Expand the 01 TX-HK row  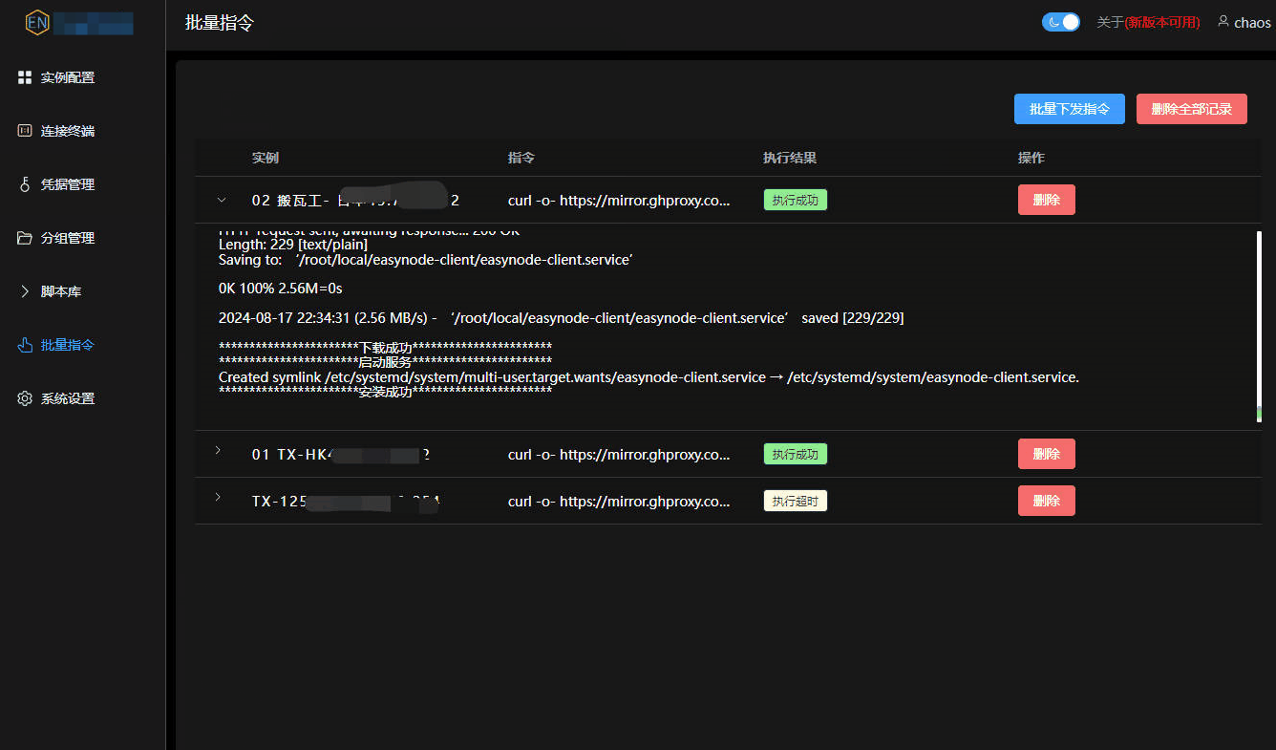(x=219, y=450)
